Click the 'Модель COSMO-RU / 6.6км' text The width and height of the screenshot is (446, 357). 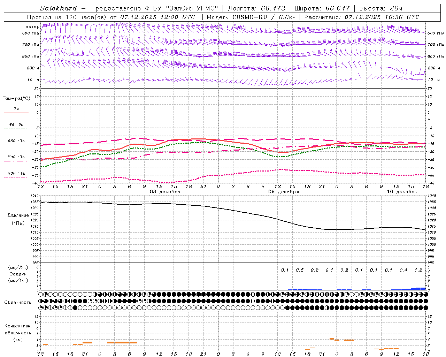tap(251, 17)
